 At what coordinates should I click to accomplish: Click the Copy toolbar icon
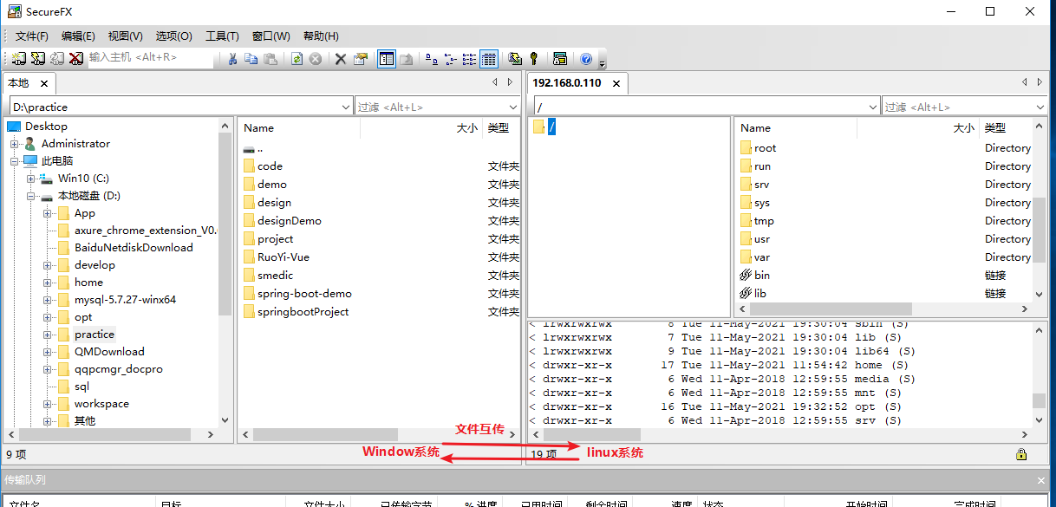coord(251,59)
